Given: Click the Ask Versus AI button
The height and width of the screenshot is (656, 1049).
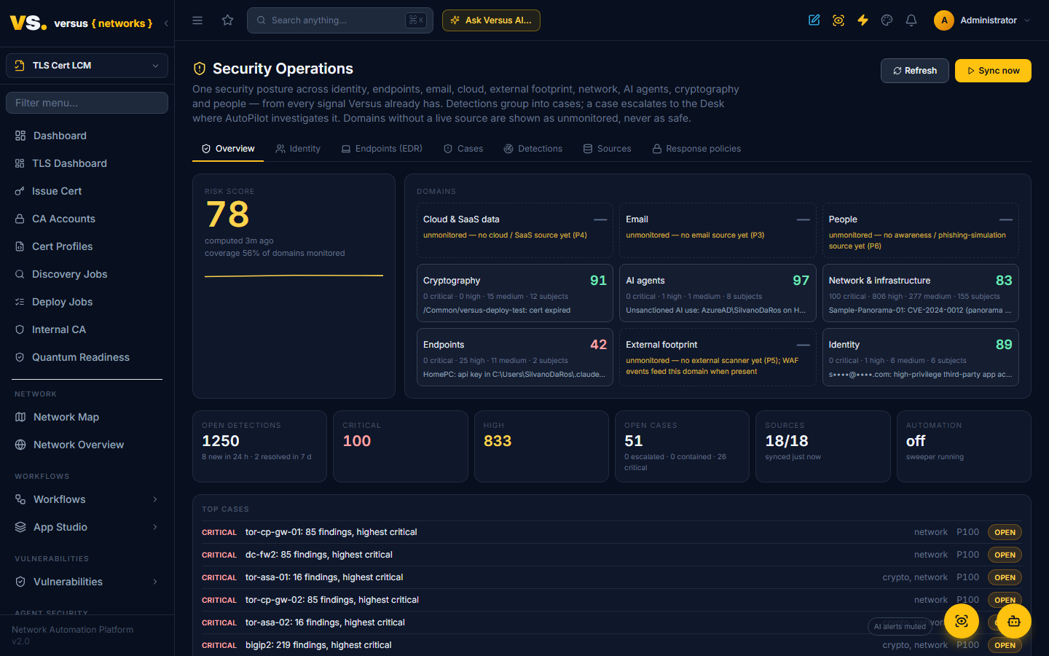Looking at the screenshot, I should tap(491, 20).
